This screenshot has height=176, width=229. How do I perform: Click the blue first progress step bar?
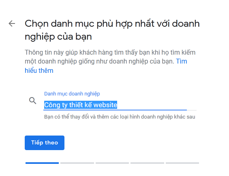(x=42, y=163)
